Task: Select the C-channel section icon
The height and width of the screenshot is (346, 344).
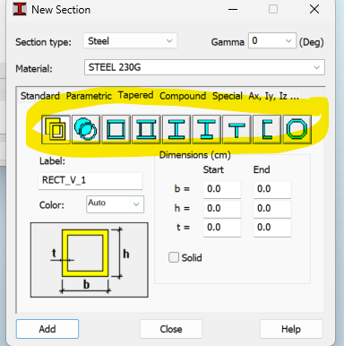Action: pos(267,129)
